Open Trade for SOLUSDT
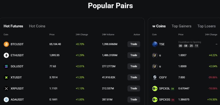Screen dimensions: 220x105 click(x=134, y=66)
